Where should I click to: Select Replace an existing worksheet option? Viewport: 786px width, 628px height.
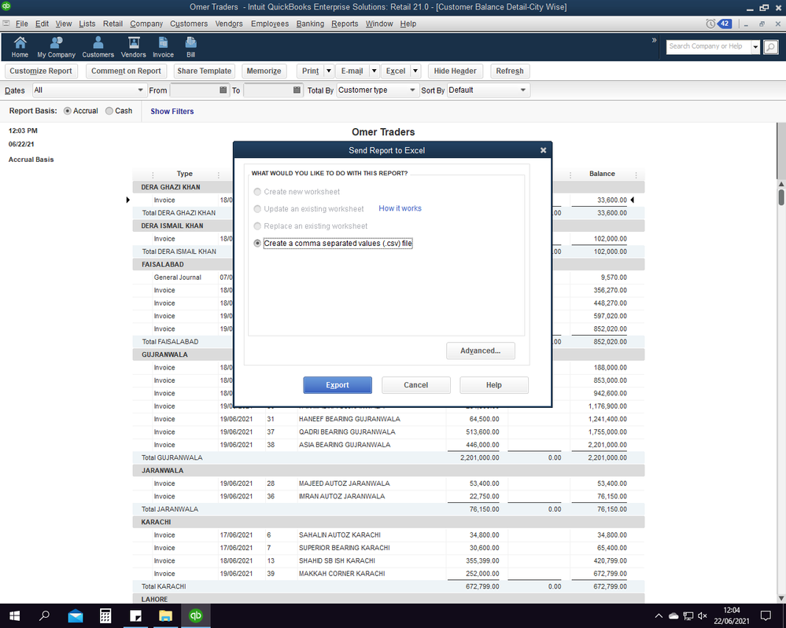tap(257, 226)
